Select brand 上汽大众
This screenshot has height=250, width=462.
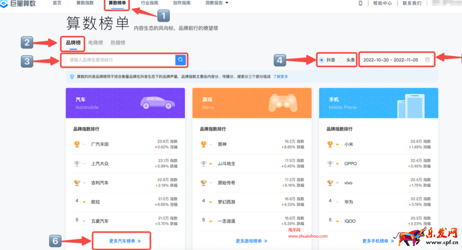click(100, 163)
